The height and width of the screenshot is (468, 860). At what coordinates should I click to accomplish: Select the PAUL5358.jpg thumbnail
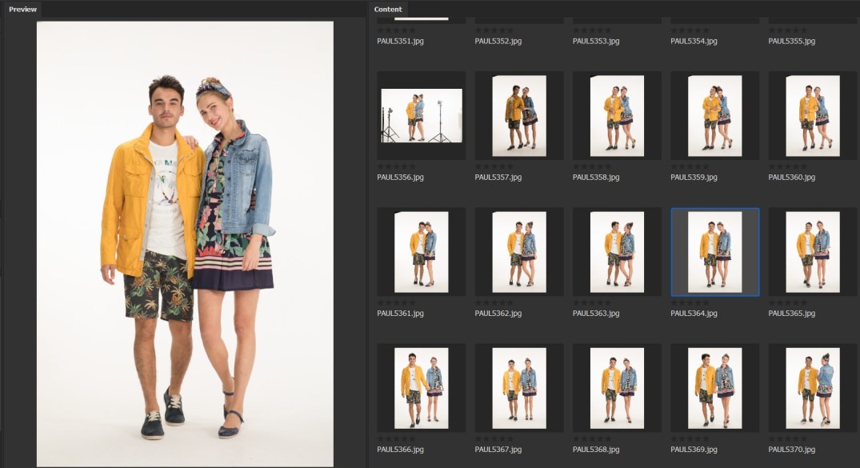pos(617,115)
